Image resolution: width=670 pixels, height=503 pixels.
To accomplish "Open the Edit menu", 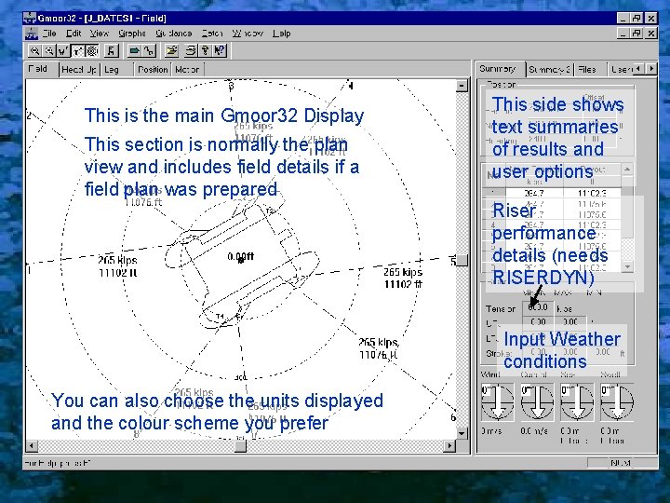I will (x=74, y=34).
